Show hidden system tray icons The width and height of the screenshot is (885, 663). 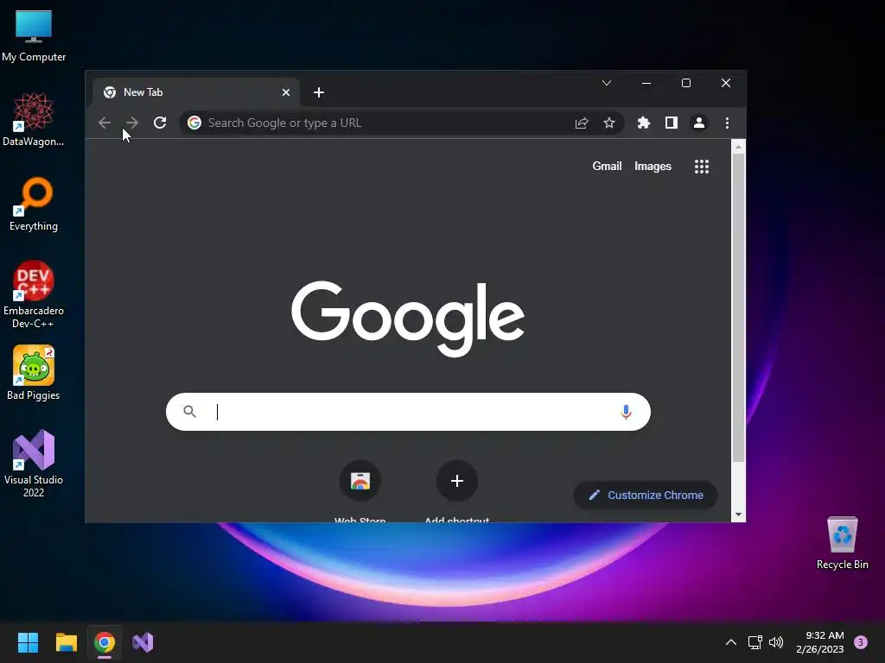[731, 642]
